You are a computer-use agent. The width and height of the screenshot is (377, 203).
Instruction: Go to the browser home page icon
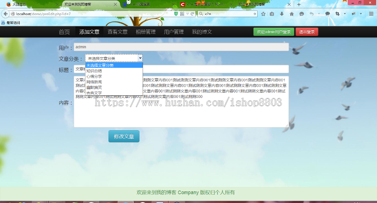pos(292,14)
